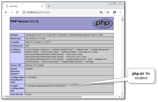Viewport: 158px width, 102px height.
Task: View site information icon in address bar
Action: coord(24,12)
